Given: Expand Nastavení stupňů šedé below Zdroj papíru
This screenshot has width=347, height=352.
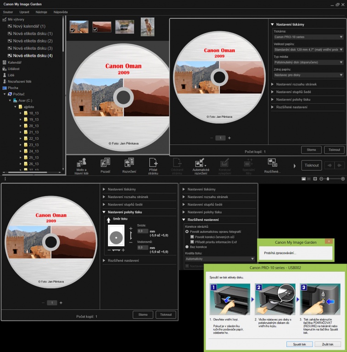Looking at the screenshot, I should pos(272,92).
